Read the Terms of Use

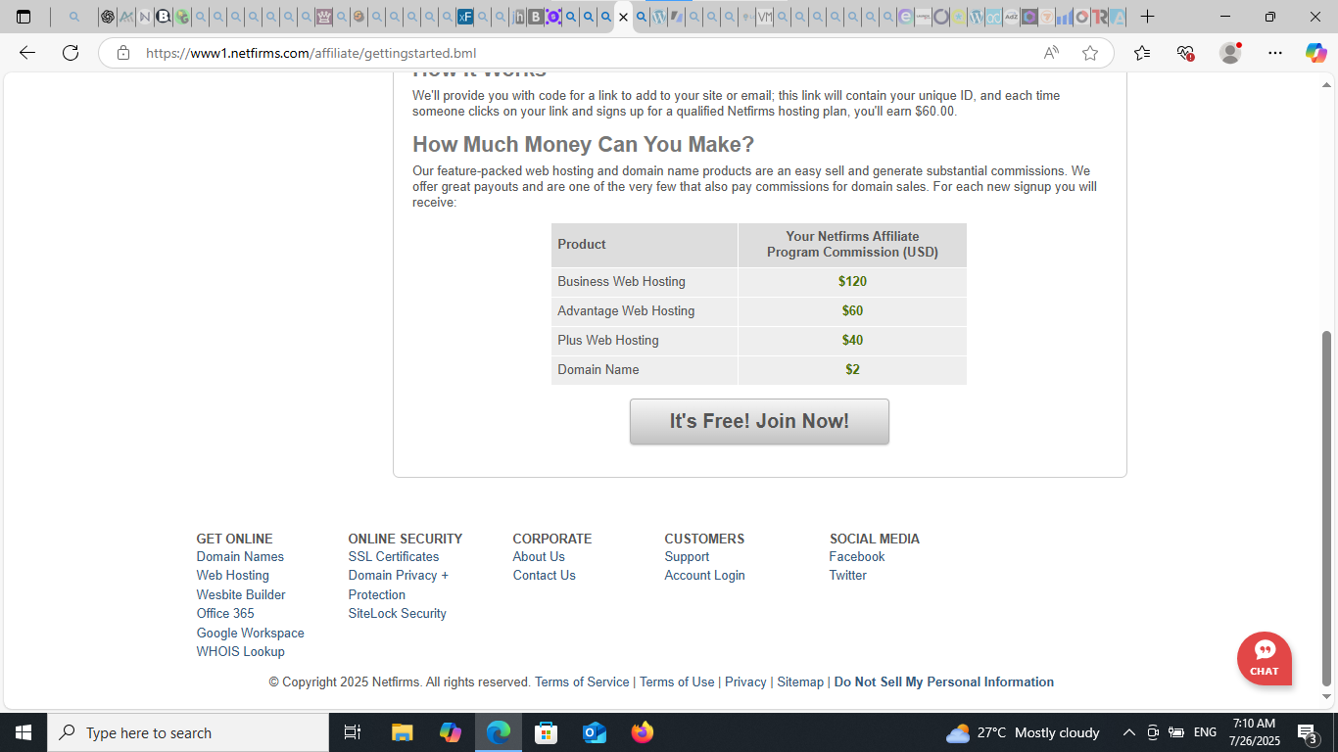[x=677, y=682]
